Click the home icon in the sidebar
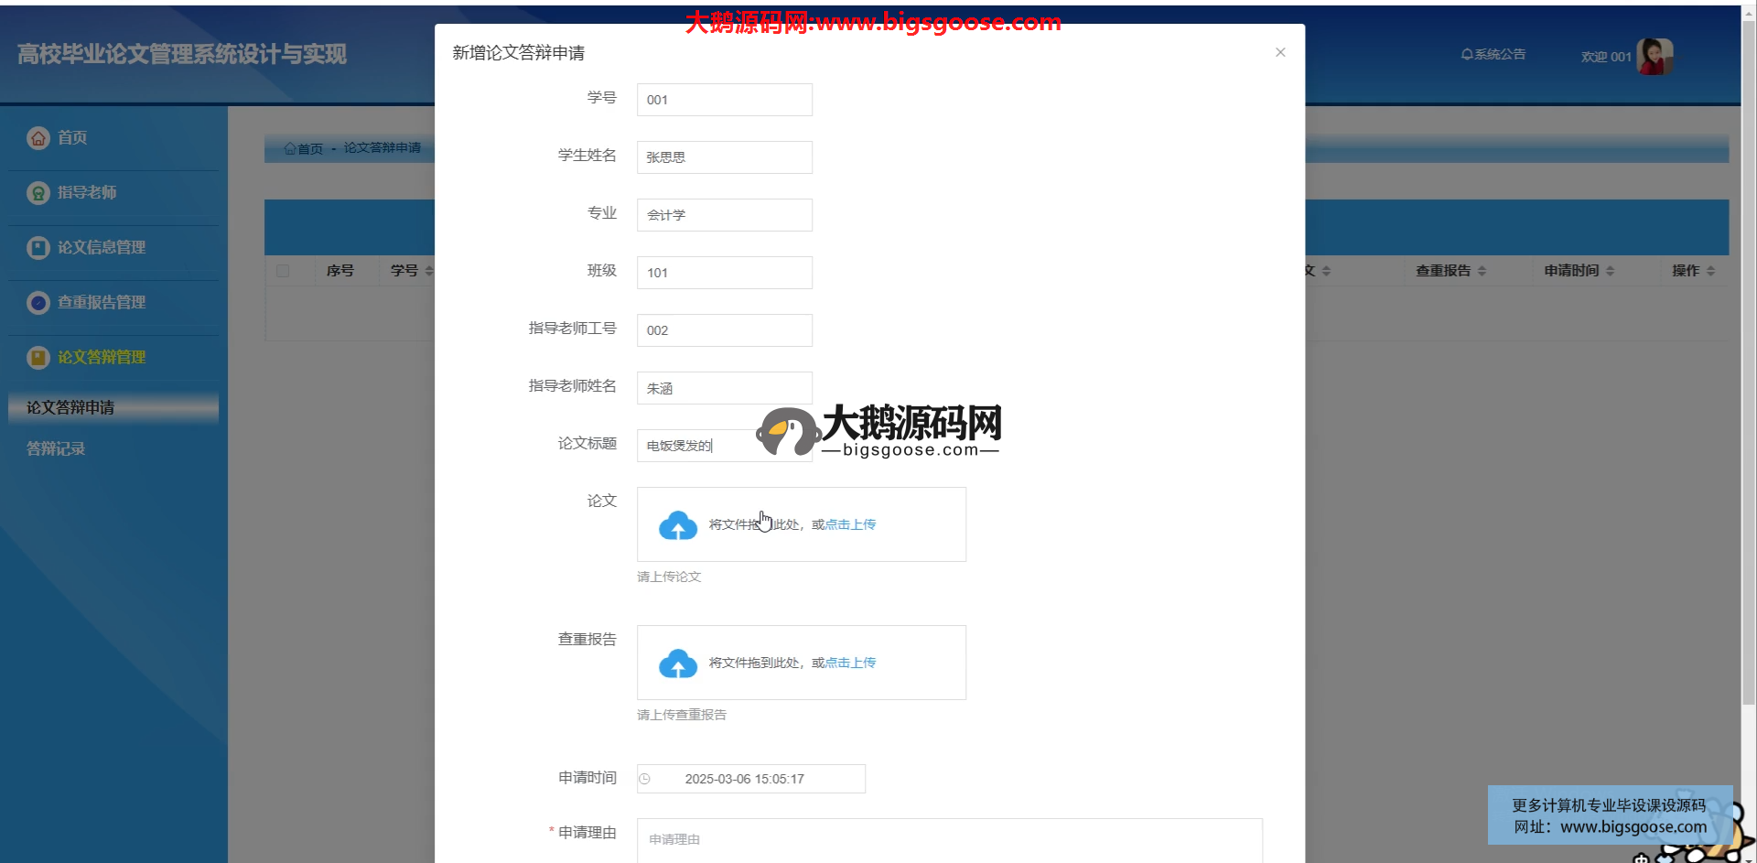The height and width of the screenshot is (863, 1757). click(38, 138)
